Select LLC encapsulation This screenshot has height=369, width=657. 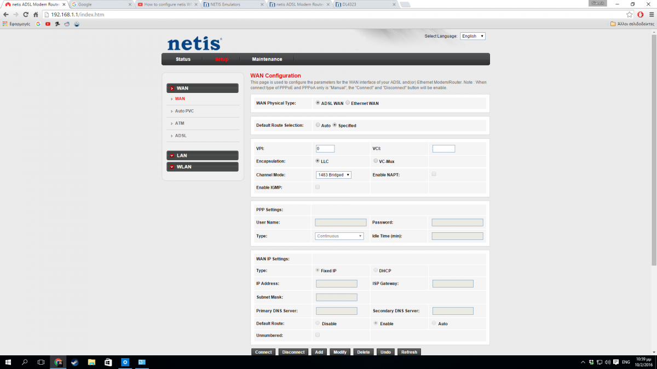pos(318,161)
